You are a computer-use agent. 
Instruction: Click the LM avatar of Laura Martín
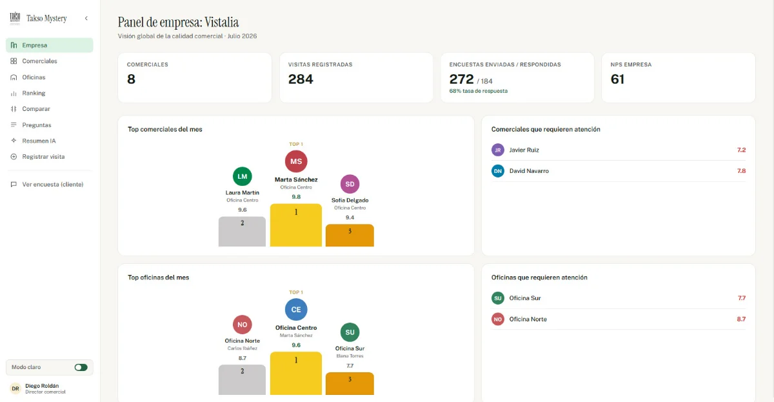[243, 176]
